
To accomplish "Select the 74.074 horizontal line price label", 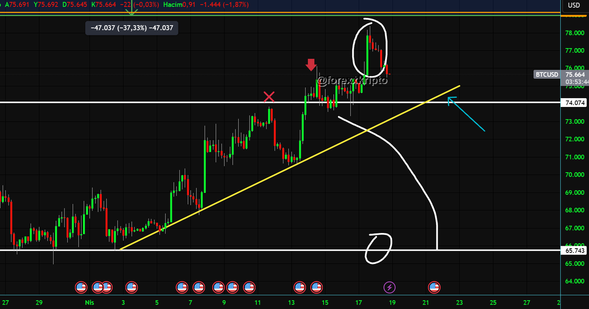I will click(575, 103).
